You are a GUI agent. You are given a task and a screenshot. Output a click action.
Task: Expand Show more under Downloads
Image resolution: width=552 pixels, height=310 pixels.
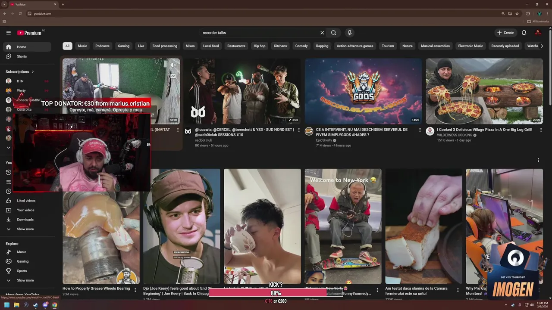tap(27, 229)
